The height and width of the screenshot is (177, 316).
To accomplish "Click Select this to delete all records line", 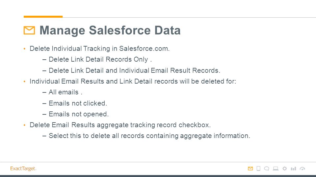I will [x=149, y=136].
